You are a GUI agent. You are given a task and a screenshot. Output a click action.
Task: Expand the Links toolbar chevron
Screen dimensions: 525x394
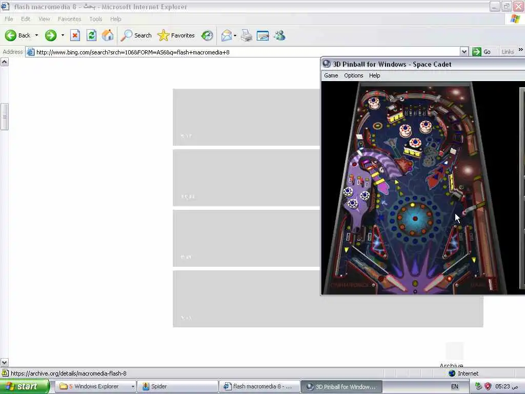pyautogui.click(x=521, y=50)
